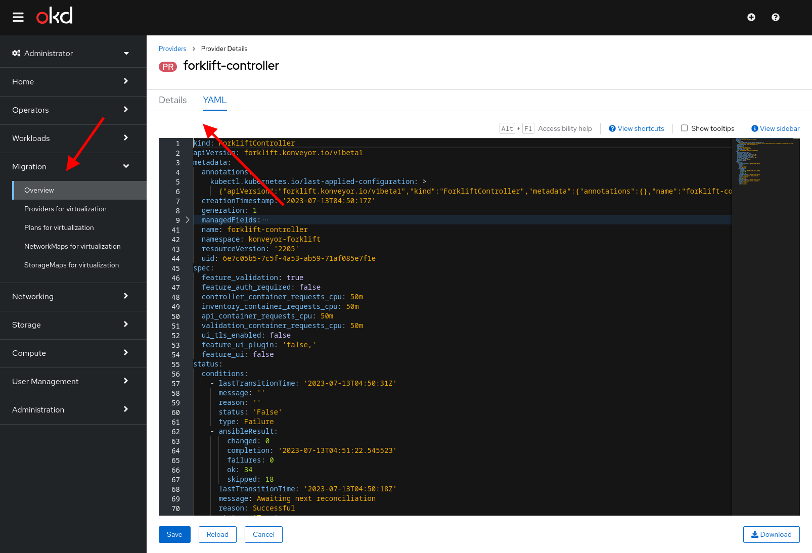Click the name: forklift-controller line

coord(254,229)
